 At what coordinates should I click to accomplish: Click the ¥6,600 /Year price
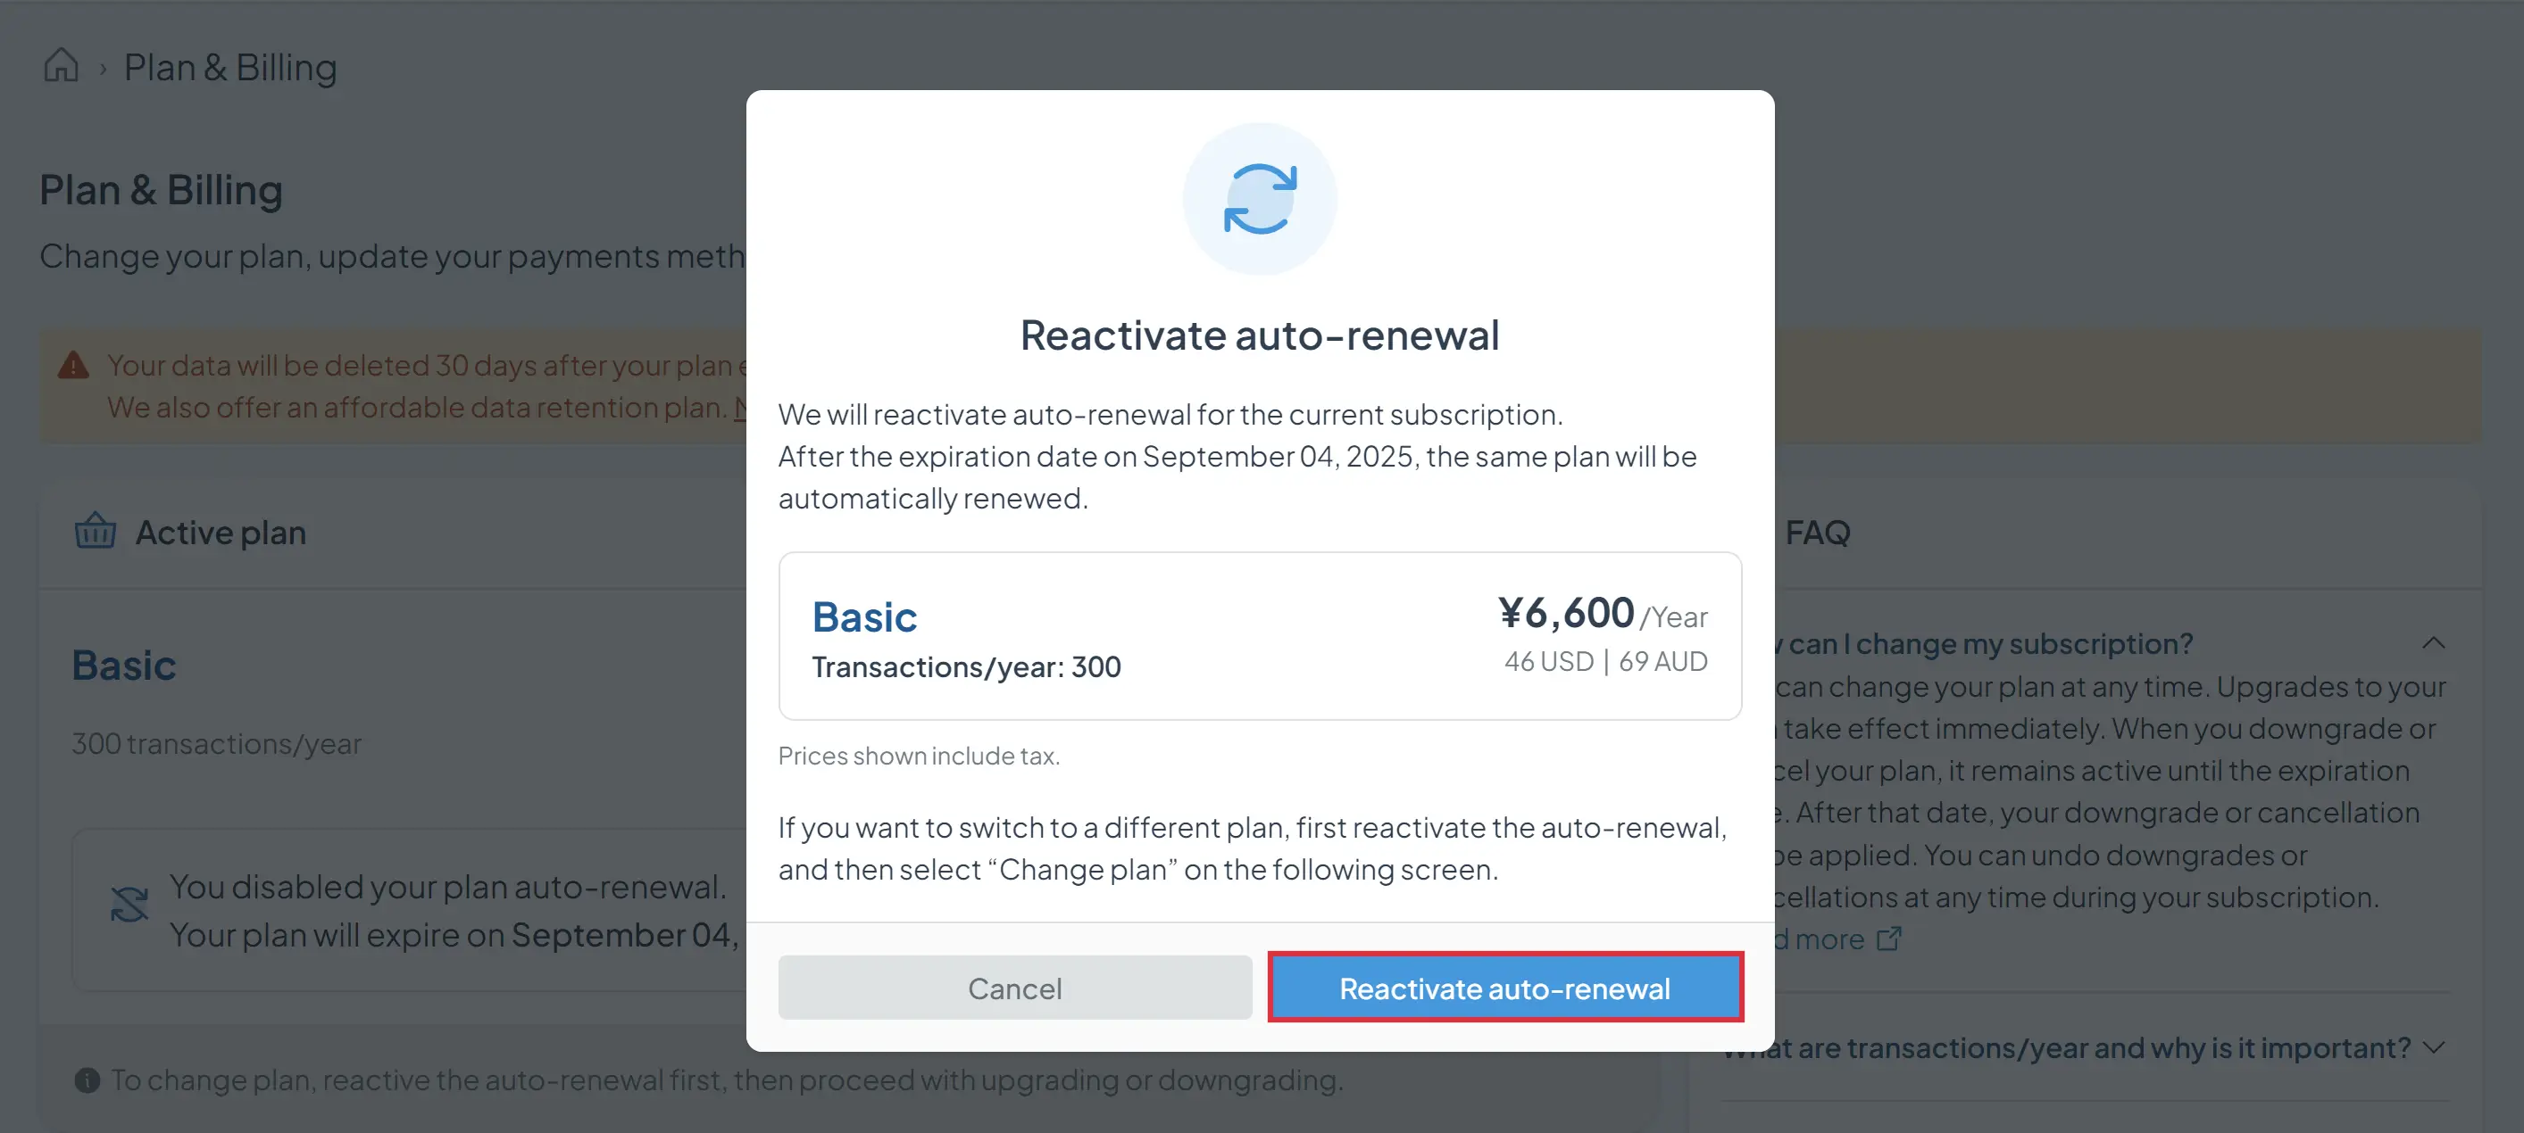pos(1602,613)
